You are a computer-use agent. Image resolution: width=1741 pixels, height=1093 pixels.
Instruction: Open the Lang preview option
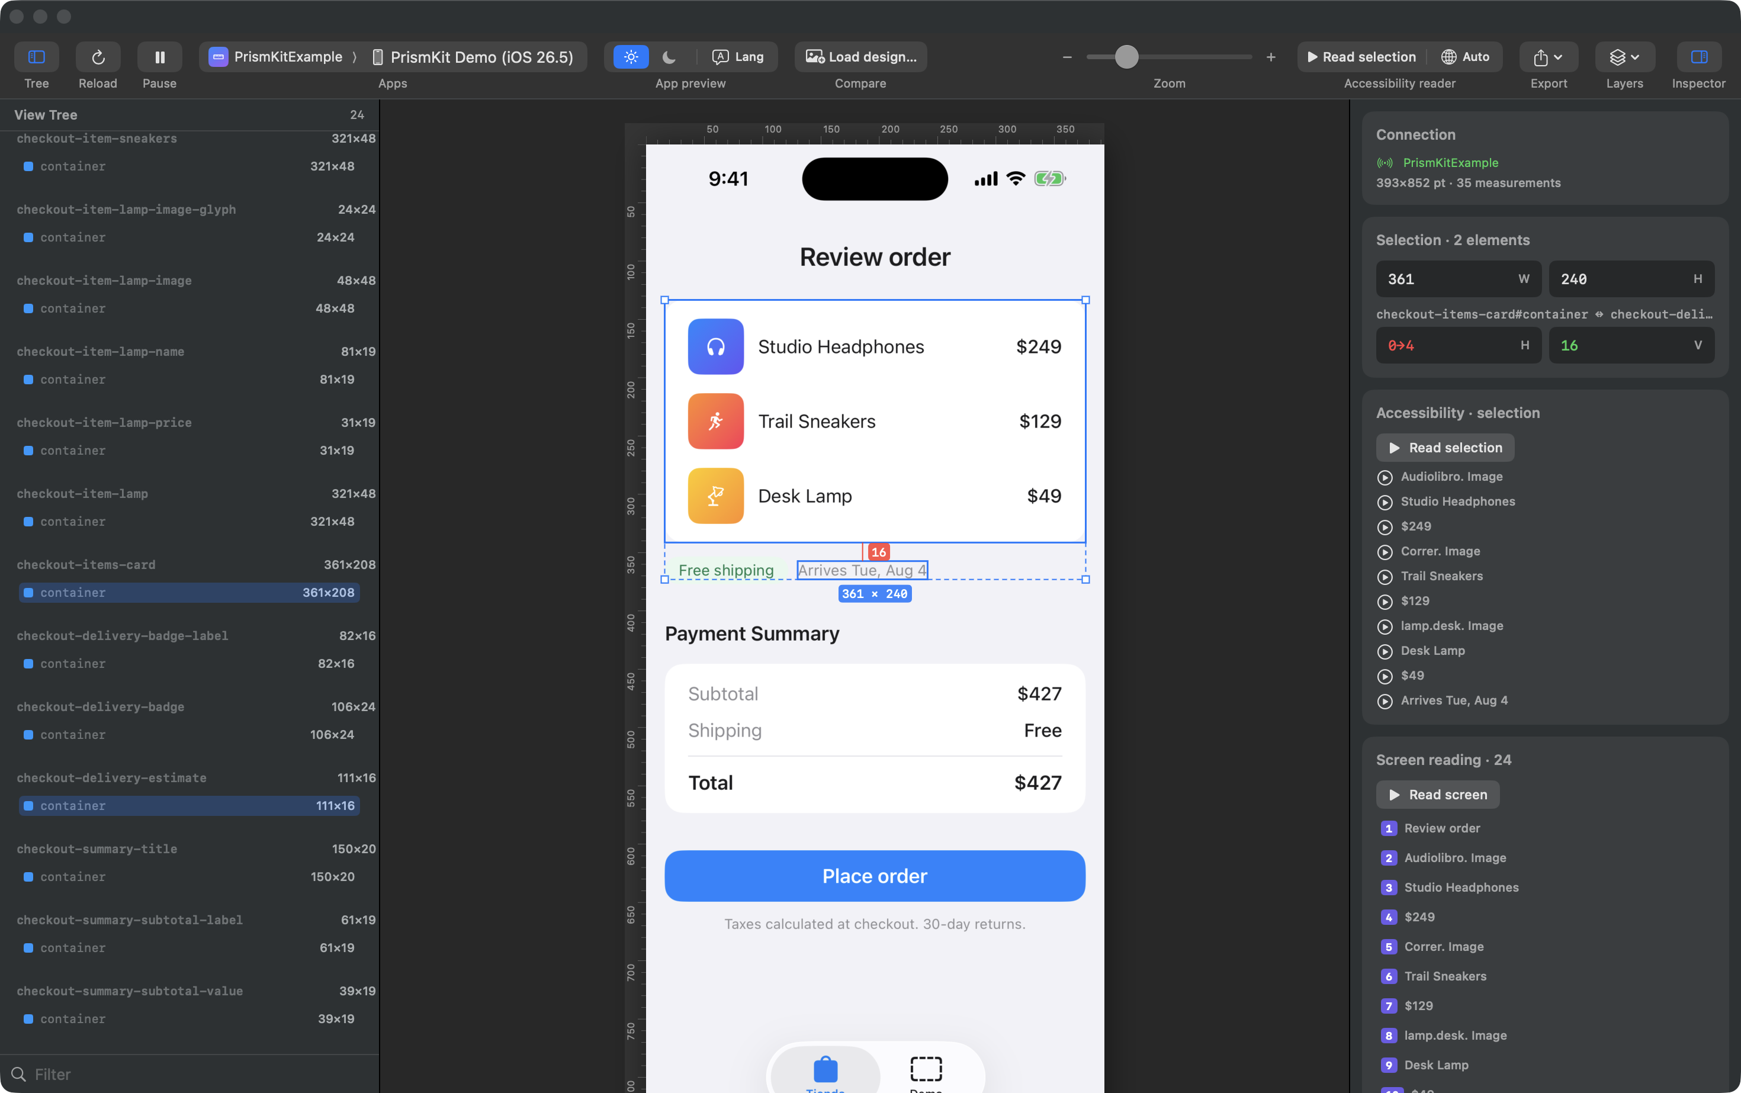(x=738, y=56)
